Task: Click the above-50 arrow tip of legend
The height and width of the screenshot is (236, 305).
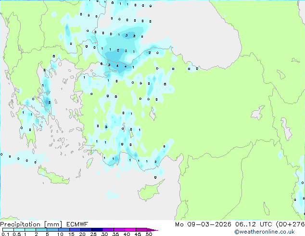Action: coord(152,230)
